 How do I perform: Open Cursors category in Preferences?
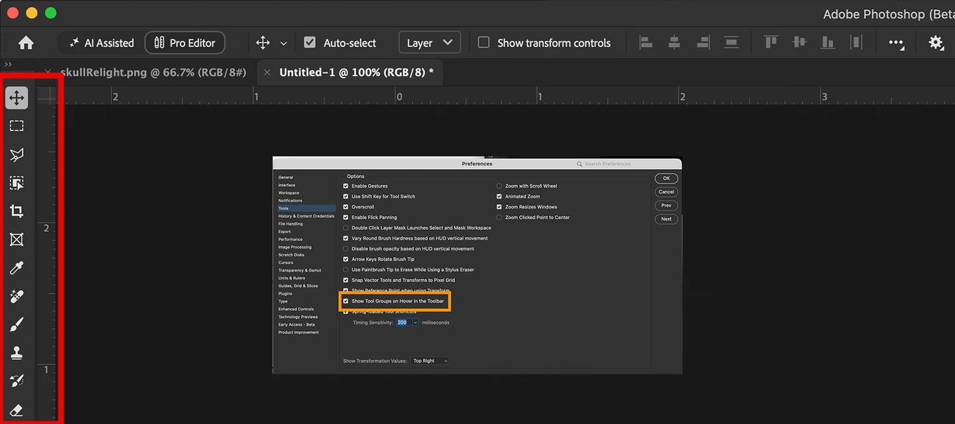point(286,262)
